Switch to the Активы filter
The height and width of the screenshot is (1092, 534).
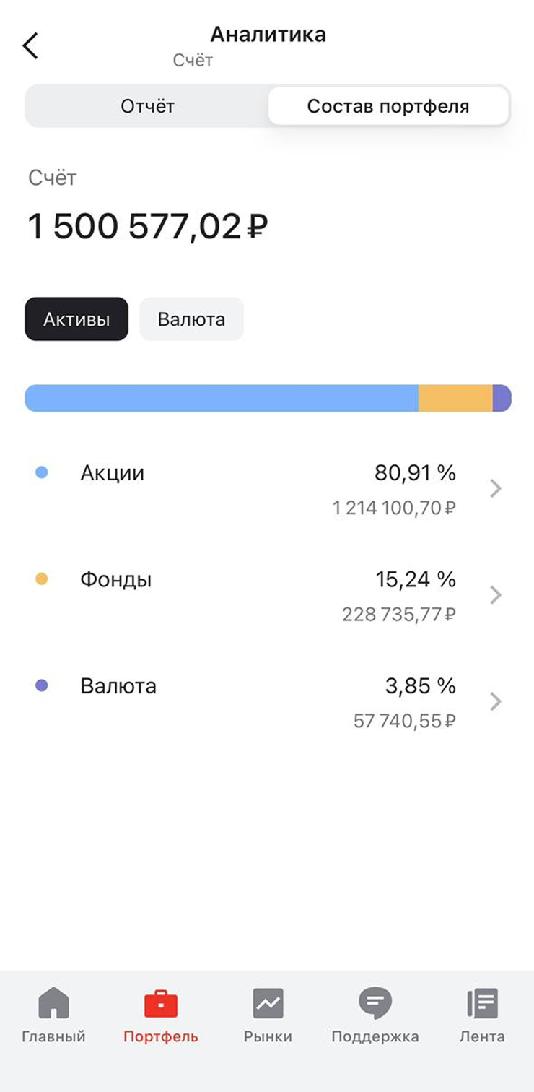[76, 319]
